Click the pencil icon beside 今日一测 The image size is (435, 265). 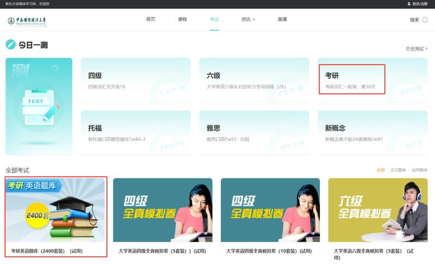(10, 45)
